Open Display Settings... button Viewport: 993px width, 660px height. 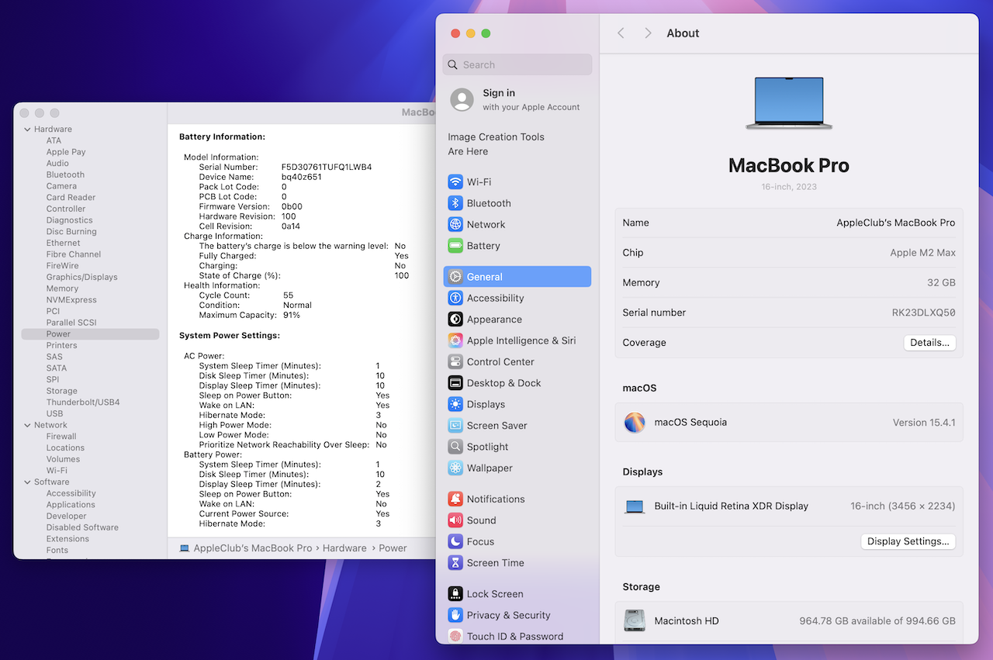coord(908,541)
